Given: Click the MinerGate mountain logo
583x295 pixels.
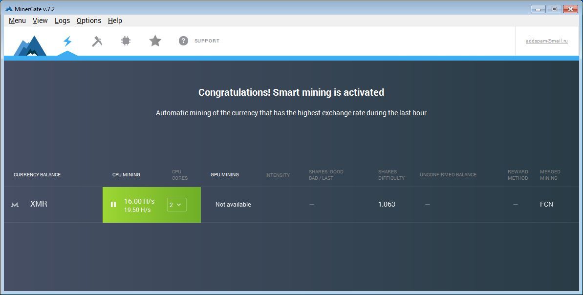Looking at the screenshot, I should coord(30,46).
